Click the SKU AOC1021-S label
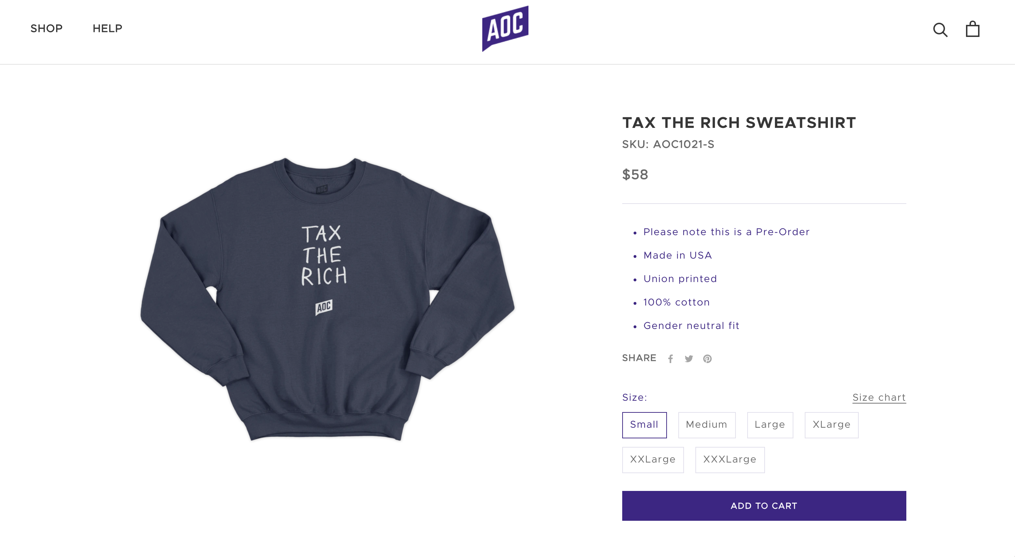The width and height of the screenshot is (1015, 557). 668,144
